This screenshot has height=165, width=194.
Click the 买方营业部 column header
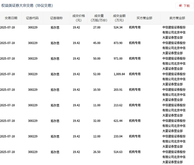point(144,18)
